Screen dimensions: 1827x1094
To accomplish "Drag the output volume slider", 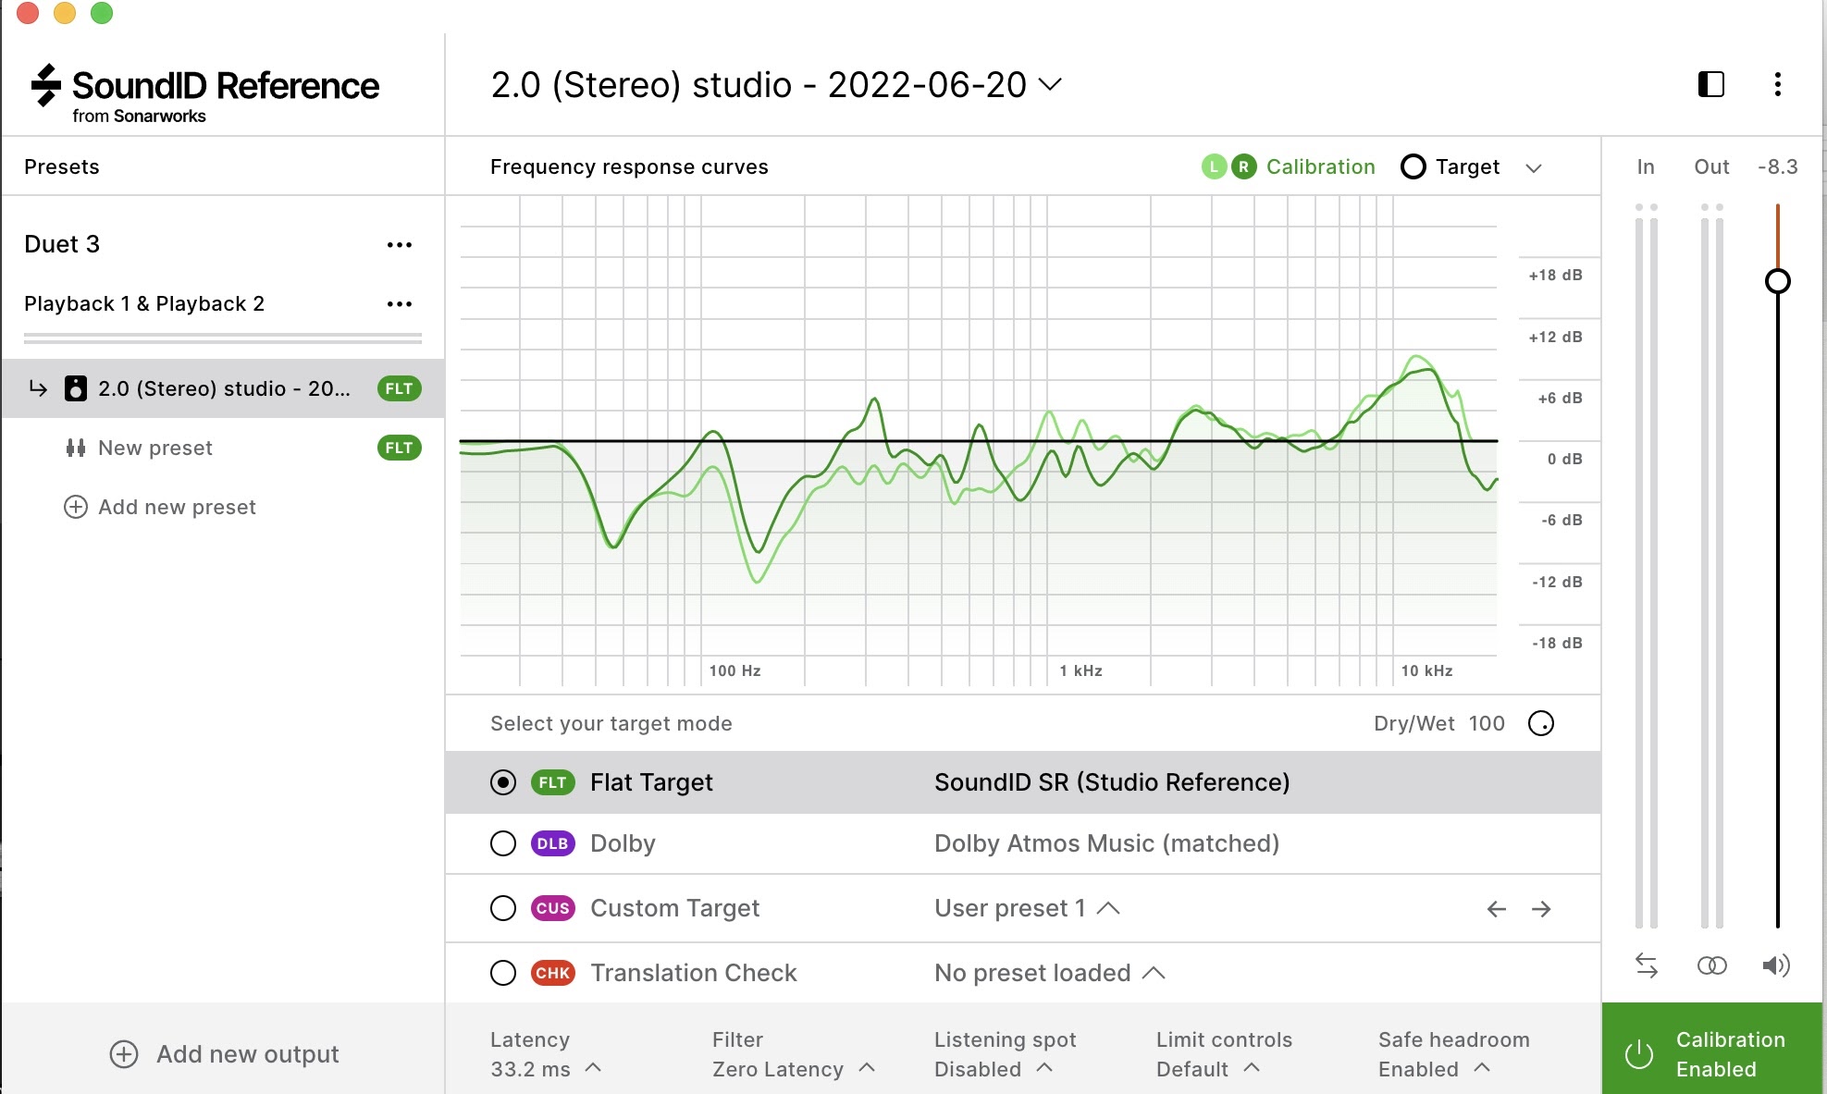I will point(1779,280).
